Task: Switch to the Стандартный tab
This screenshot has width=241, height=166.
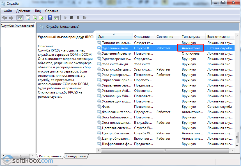Action: (76, 156)
